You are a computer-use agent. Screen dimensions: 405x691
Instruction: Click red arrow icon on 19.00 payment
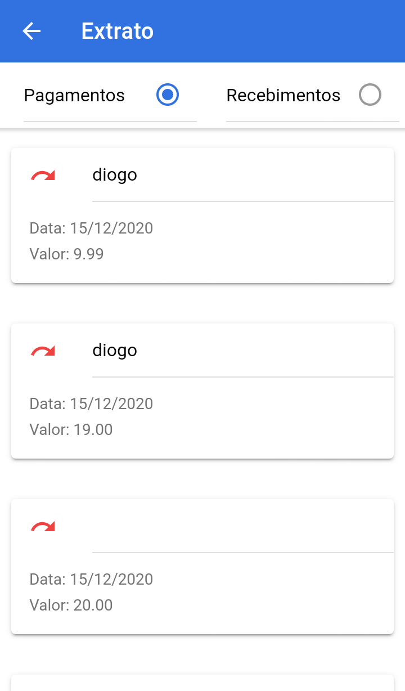tap(43, 351)
